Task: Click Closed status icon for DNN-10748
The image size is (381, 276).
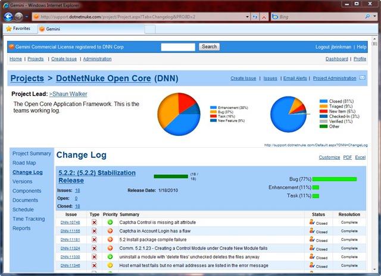Action: click(x=312, y=222)
